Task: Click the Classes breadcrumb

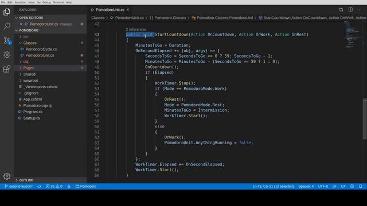Action: pyautogui.click(x=98, y=18)
